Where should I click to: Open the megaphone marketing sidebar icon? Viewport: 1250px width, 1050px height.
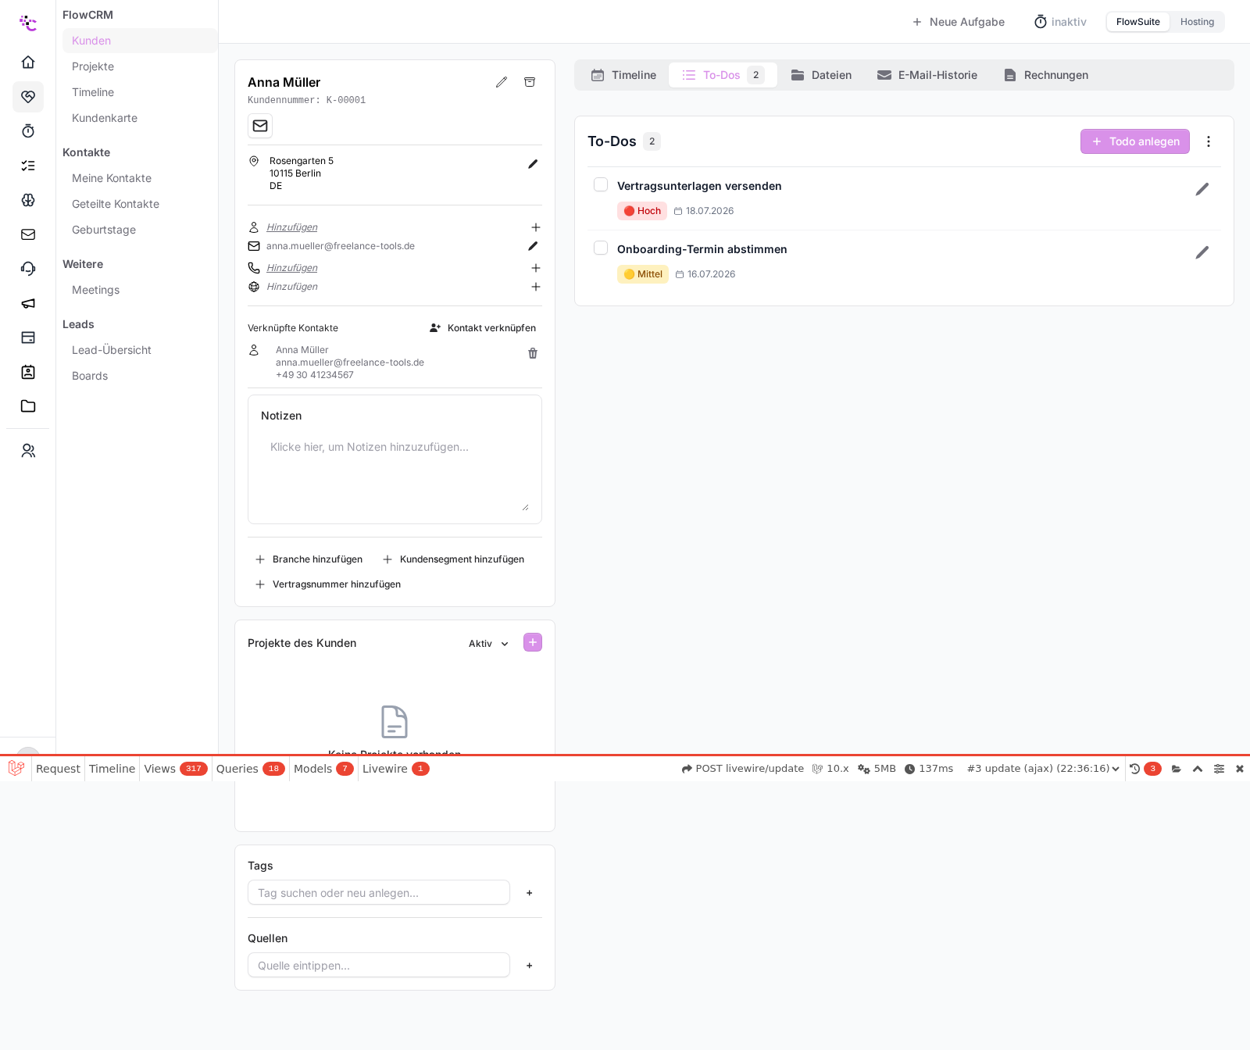pyautogui.click(x=28, y=303)
